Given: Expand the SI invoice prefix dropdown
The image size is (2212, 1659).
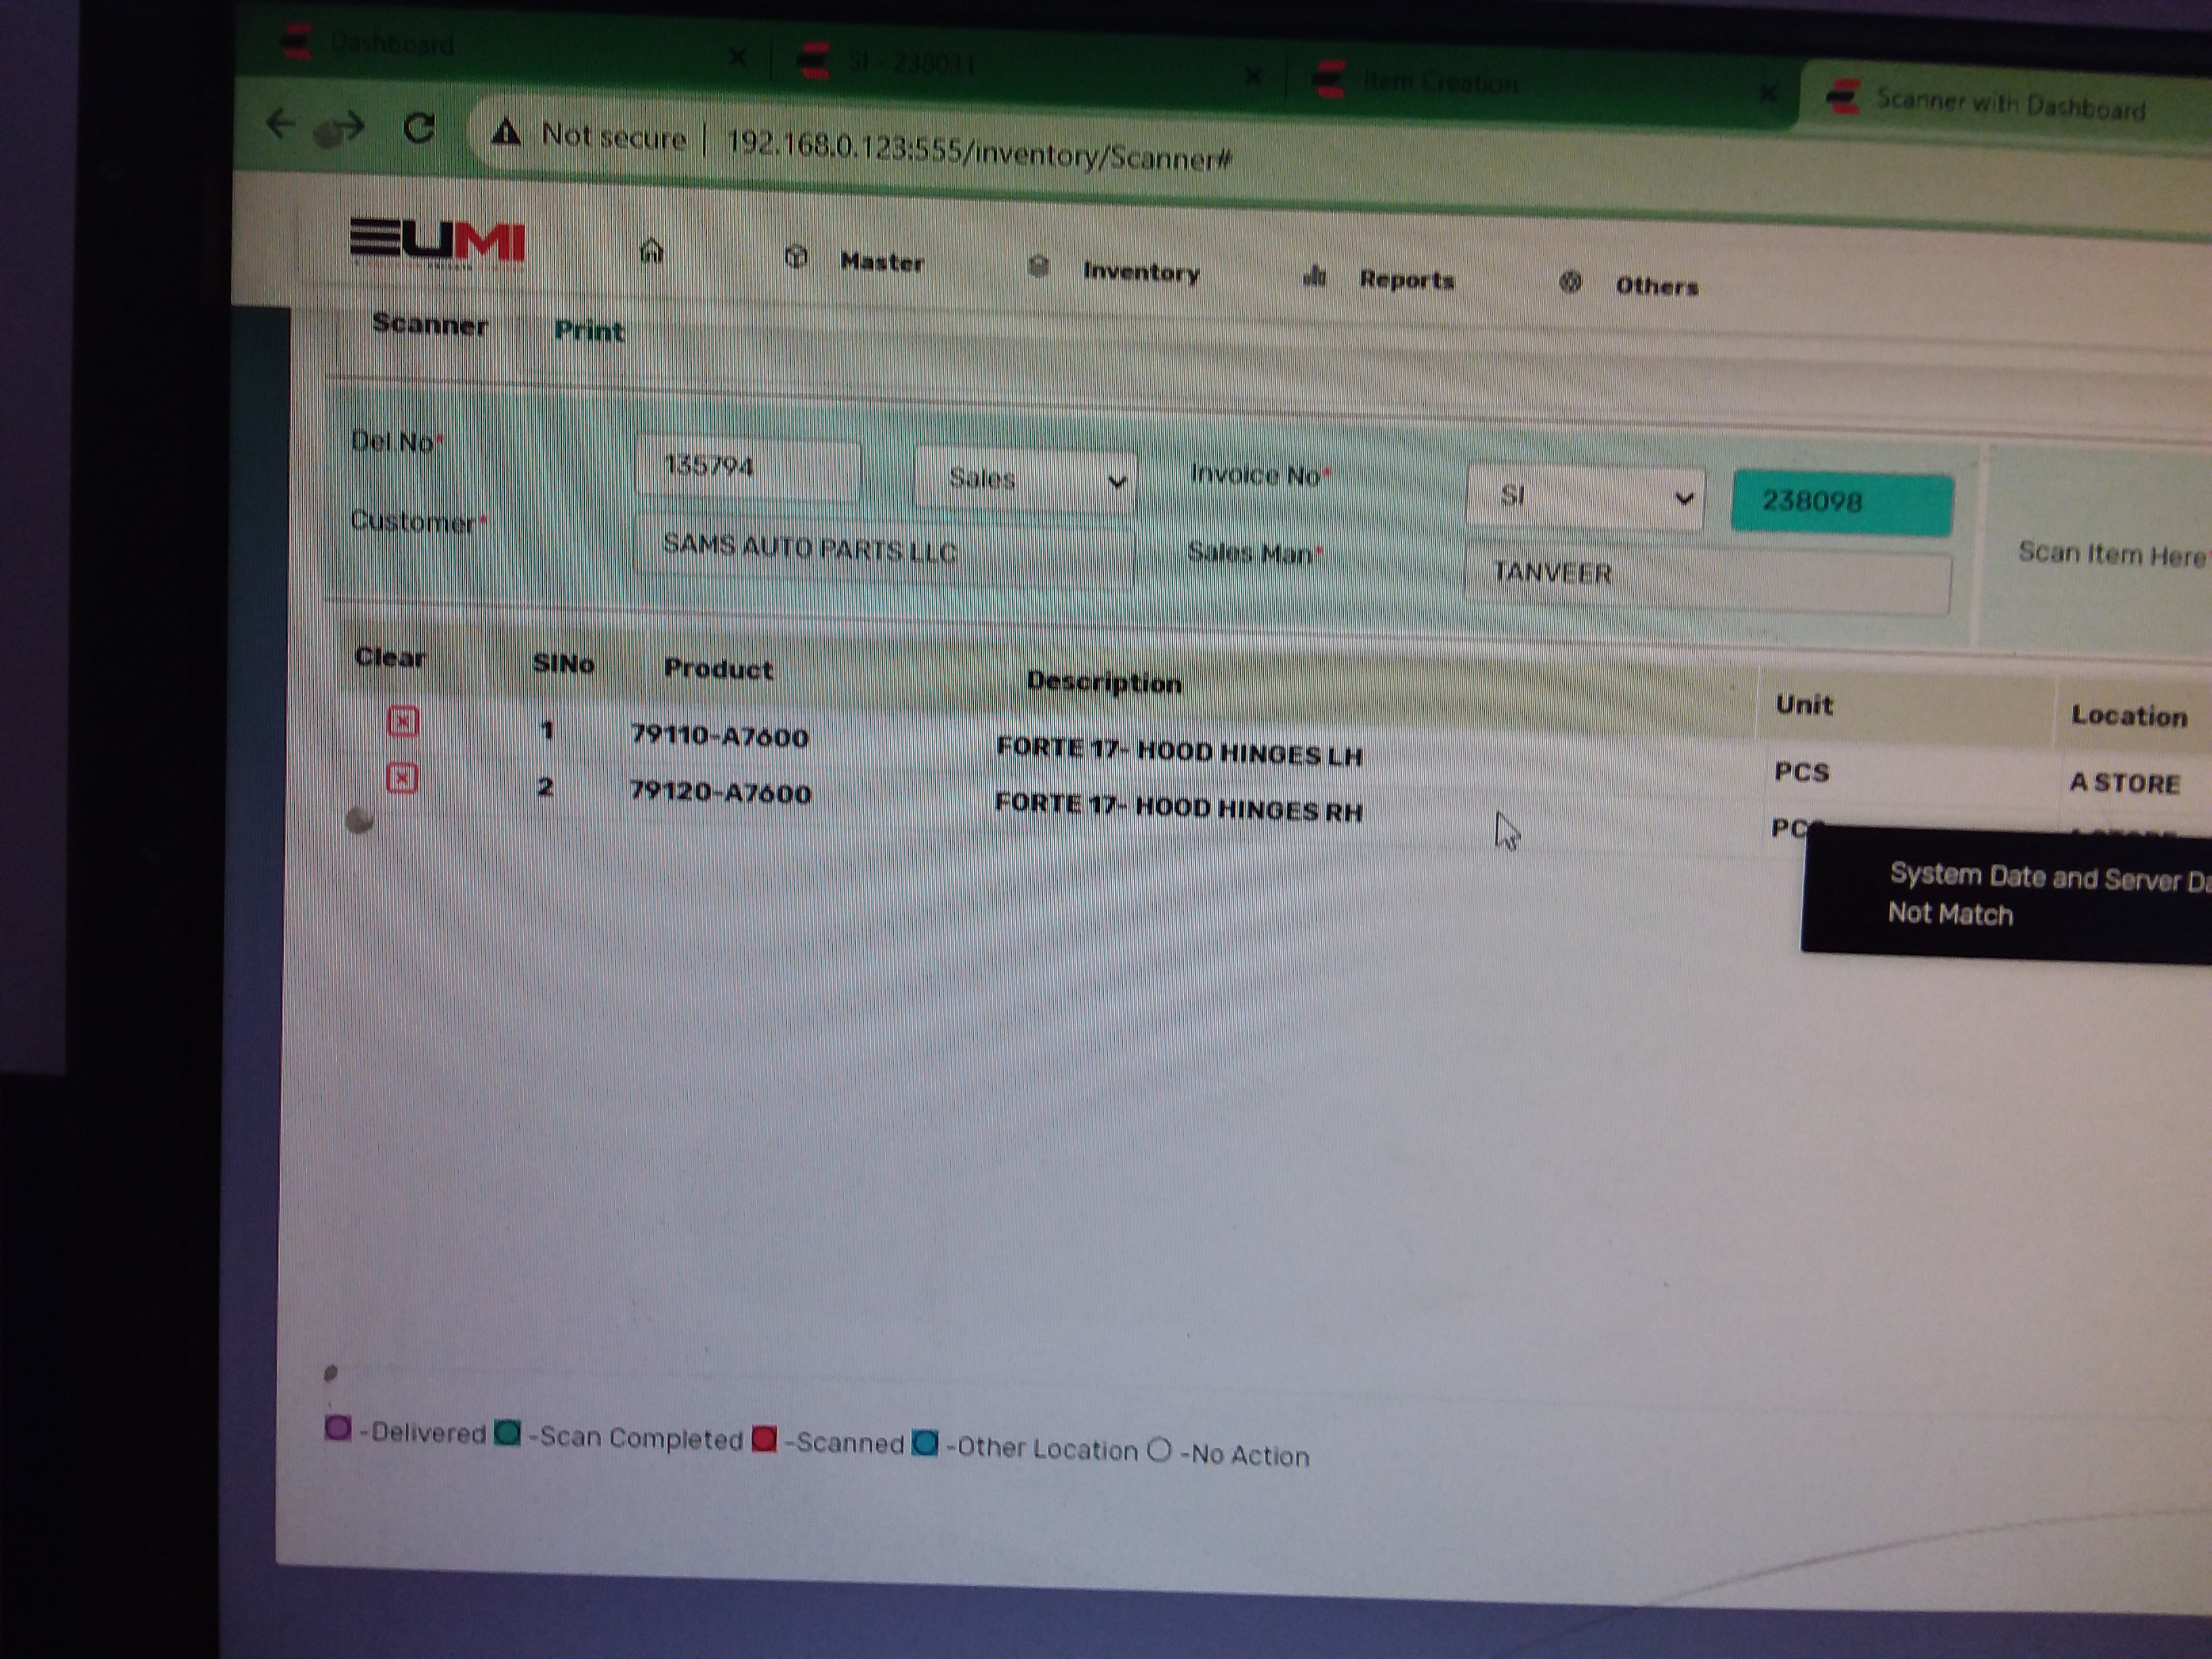Looking at the screenshot, I should pos(1585,497).
